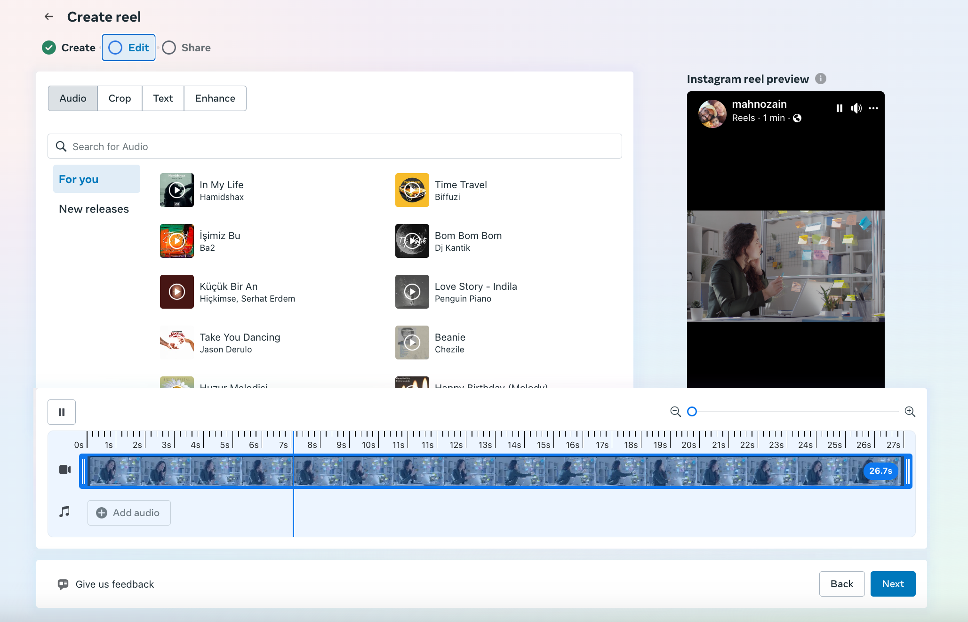Click the video track camera icon

65,470
